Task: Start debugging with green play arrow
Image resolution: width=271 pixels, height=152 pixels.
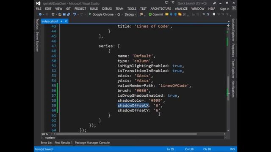Action: coord(90,14)
